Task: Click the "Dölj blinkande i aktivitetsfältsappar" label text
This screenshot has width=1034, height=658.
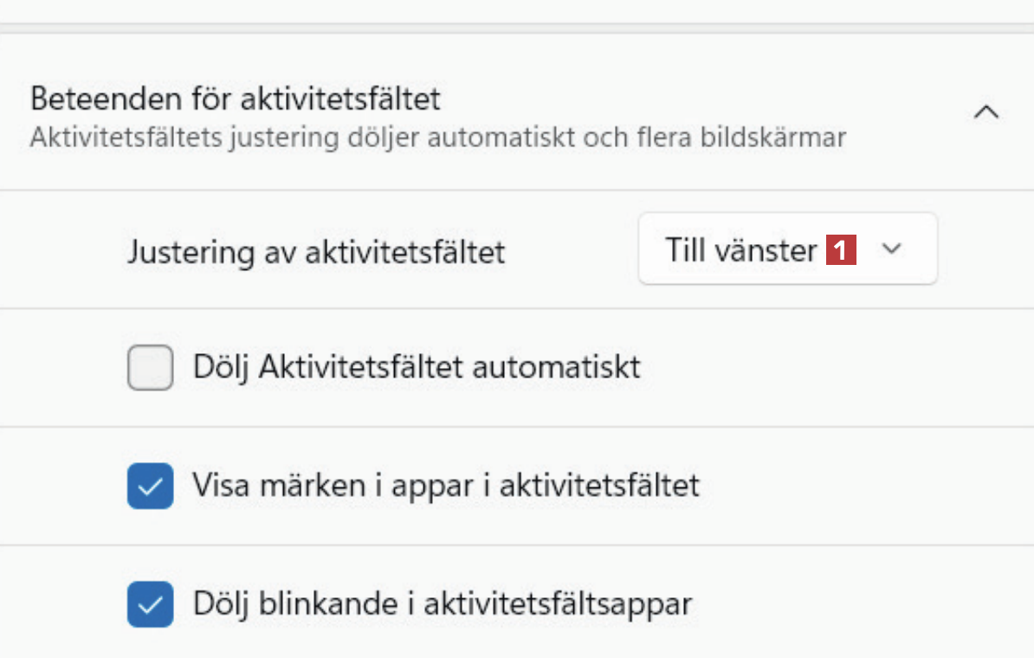Action: tap(443, 603)
